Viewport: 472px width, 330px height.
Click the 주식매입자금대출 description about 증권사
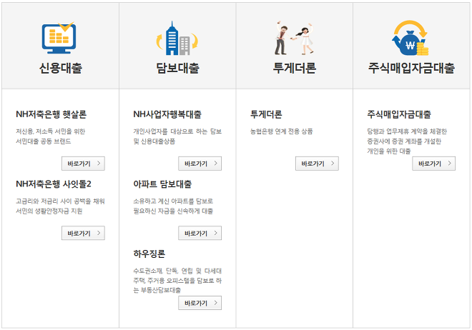407,141
